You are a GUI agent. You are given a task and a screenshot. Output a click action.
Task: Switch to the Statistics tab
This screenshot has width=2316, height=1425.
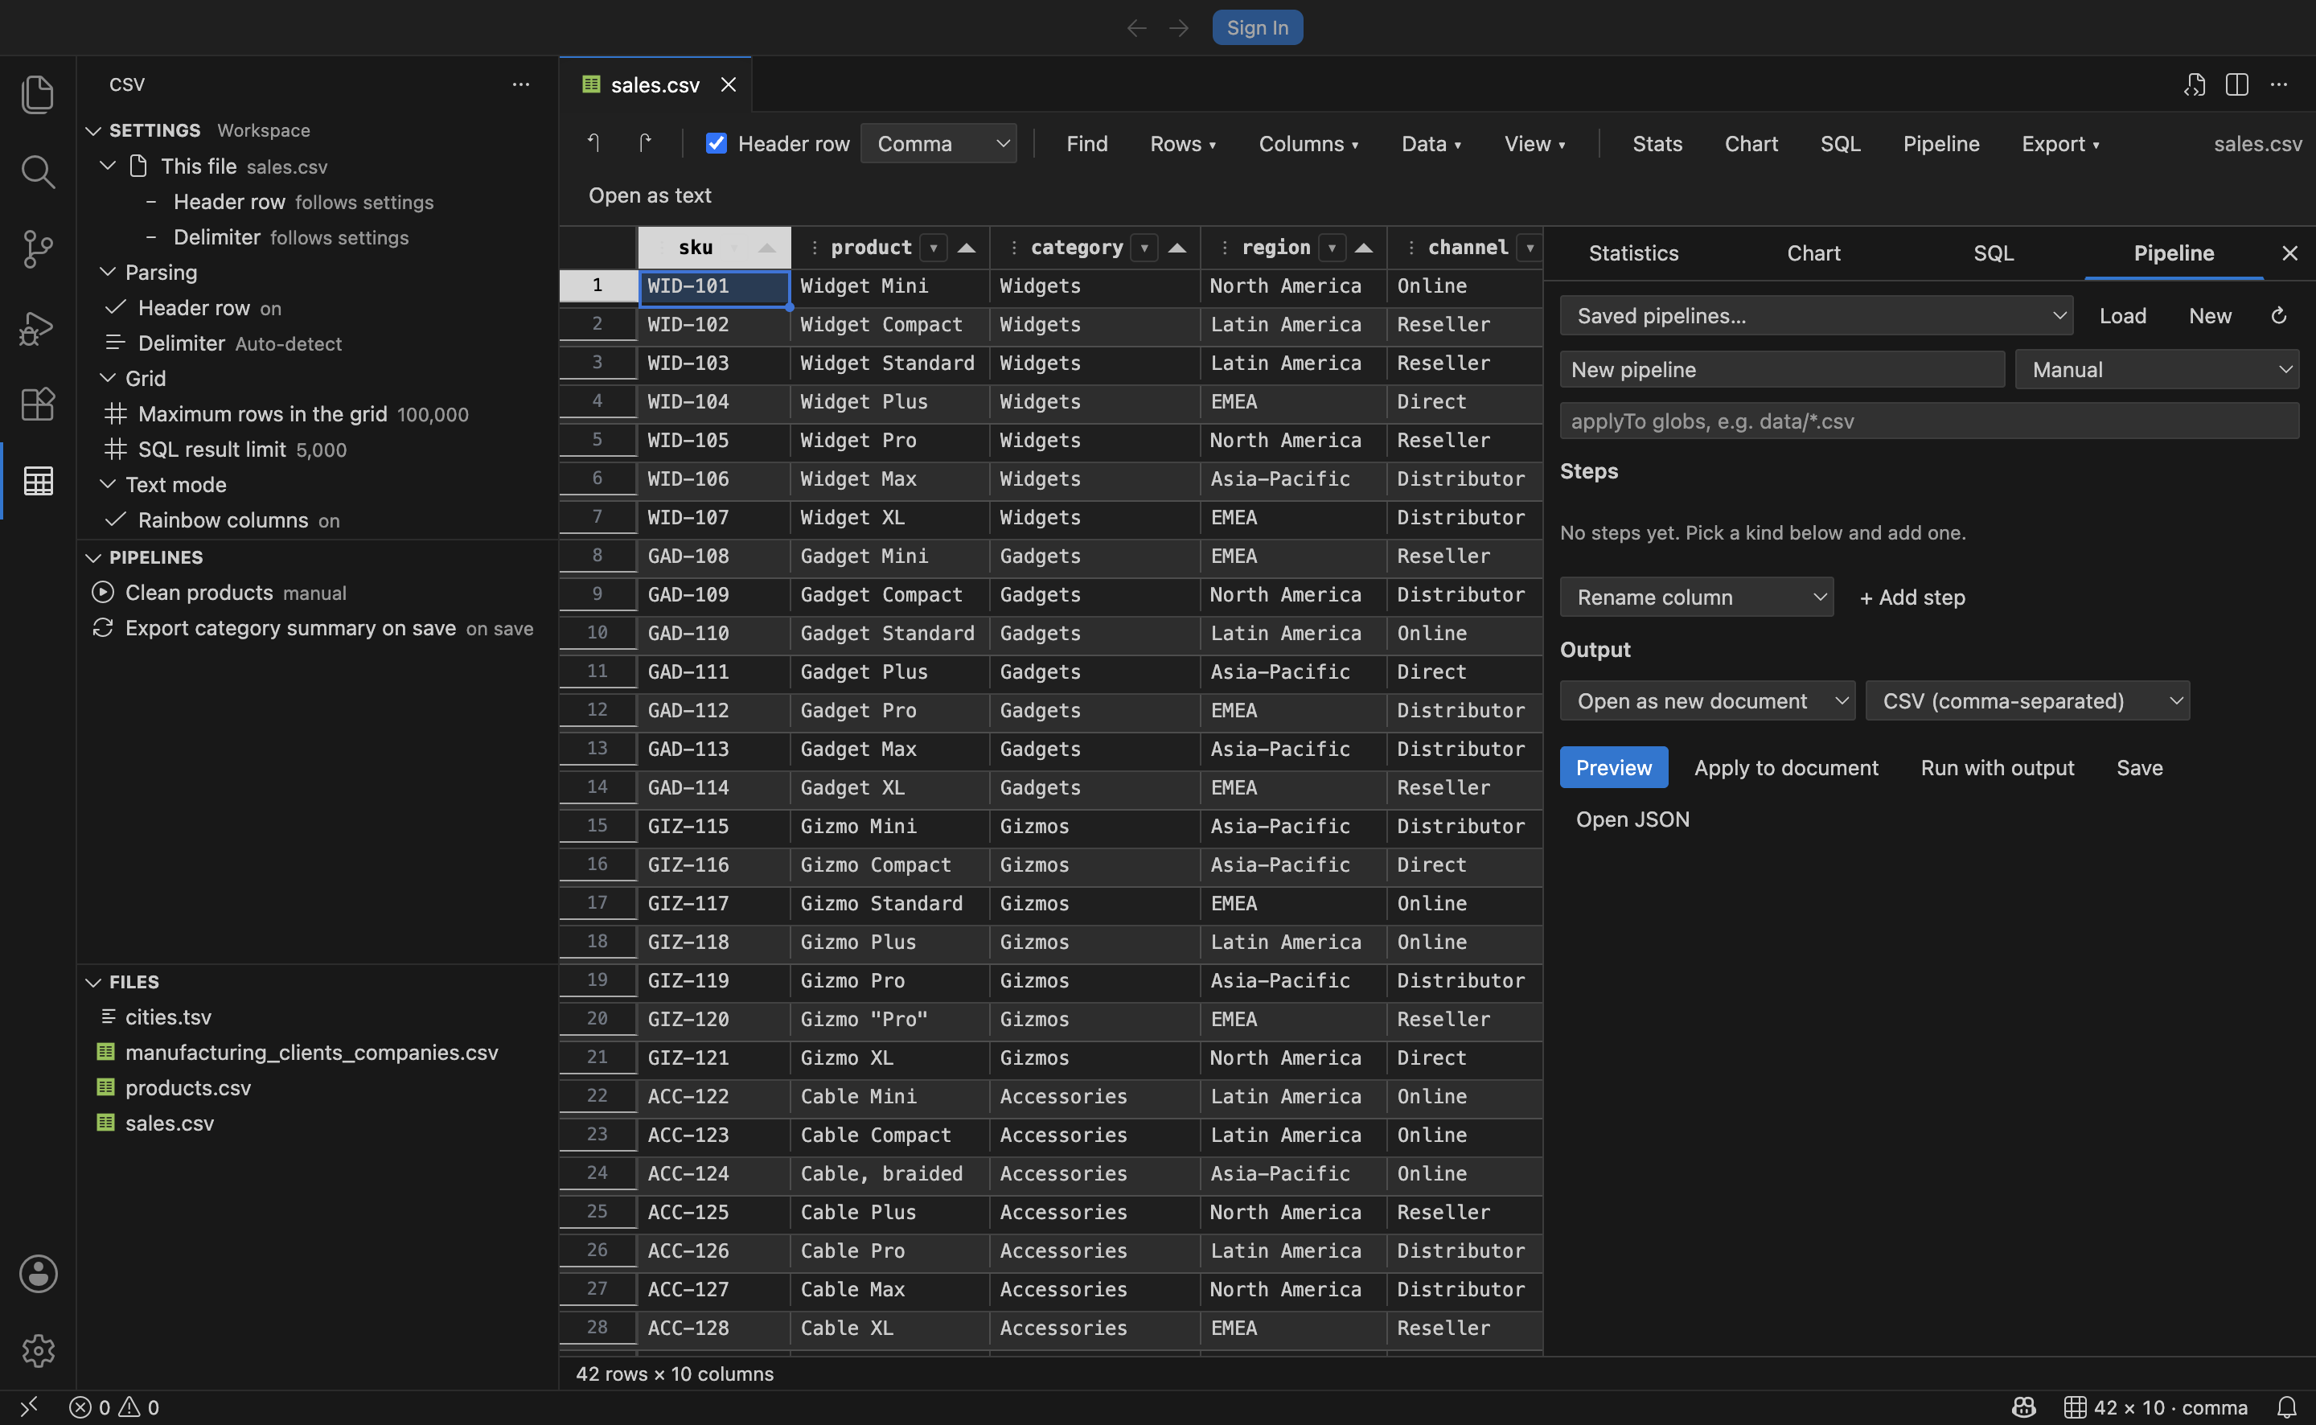1634,253
